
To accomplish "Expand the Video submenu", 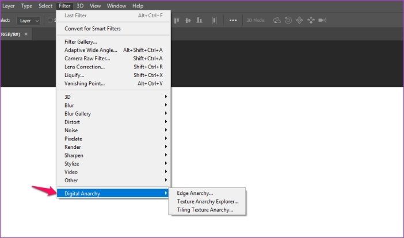I will (x=113, y=172).
